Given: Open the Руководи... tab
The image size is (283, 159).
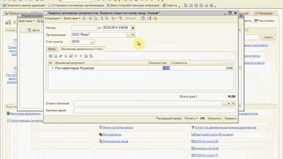Looking at the screenshot, I should [264, 13].
